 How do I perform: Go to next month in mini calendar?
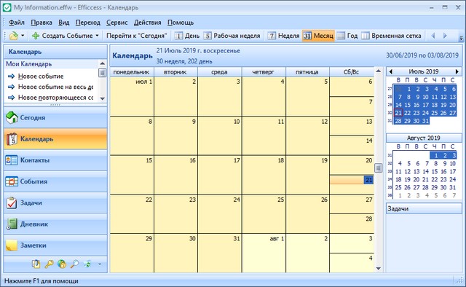(457, 71)
